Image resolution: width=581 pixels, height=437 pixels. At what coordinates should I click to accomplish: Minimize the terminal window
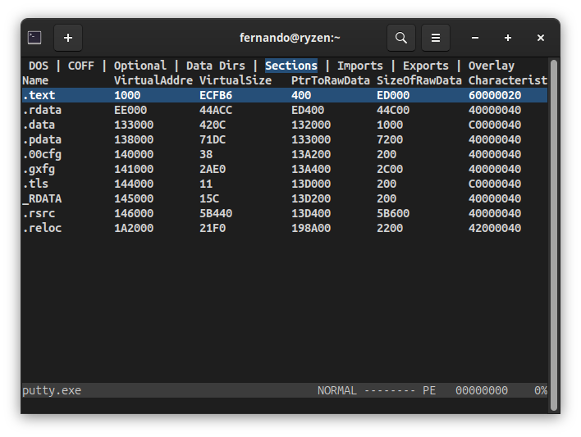(475, 38)
